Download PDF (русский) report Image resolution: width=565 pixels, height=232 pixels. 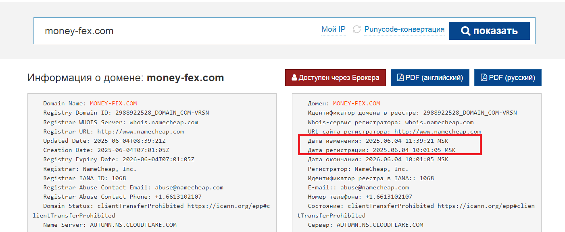tap(508, 78)
